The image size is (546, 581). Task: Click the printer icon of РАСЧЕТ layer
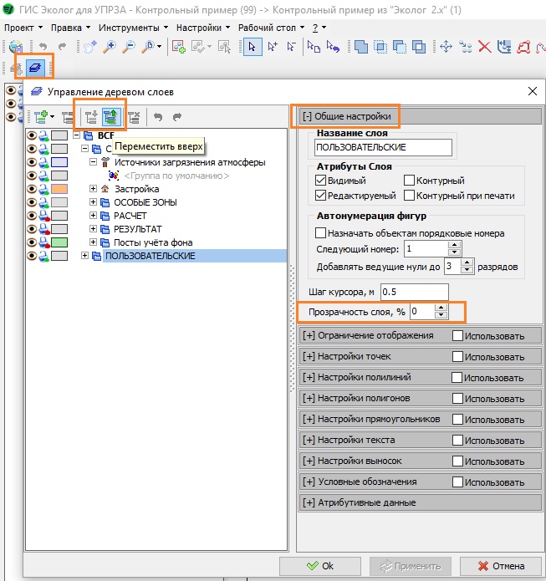(43, 216)
